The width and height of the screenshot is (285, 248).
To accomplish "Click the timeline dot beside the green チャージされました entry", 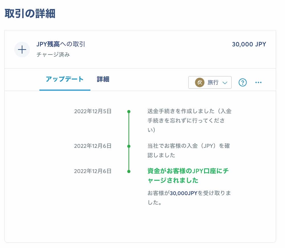I will [129, 171].
